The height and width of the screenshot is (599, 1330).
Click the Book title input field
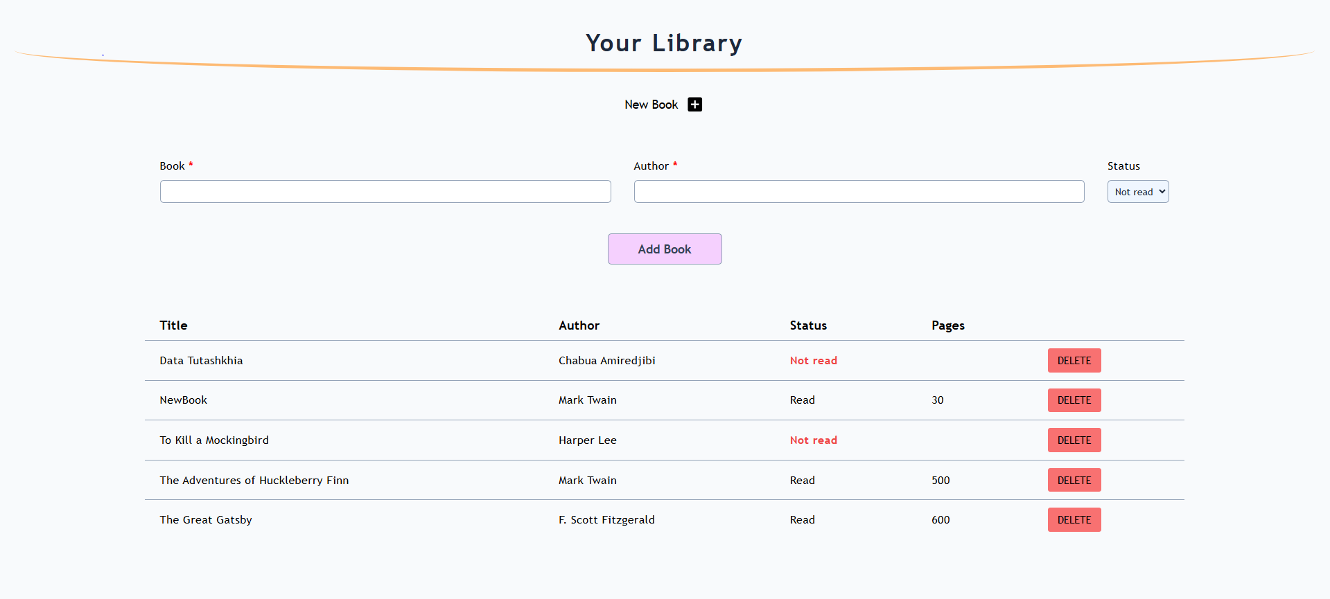click(385, 192)
